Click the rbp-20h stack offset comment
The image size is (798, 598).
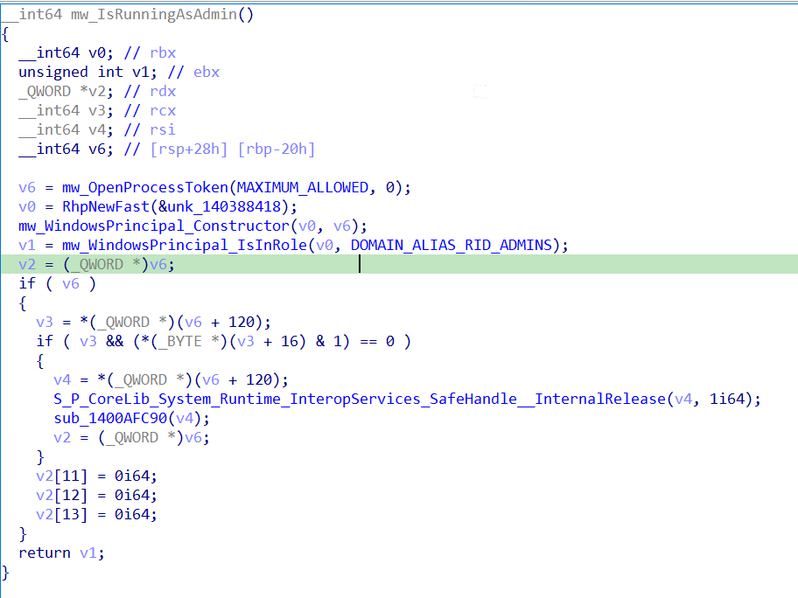point(276,149)
